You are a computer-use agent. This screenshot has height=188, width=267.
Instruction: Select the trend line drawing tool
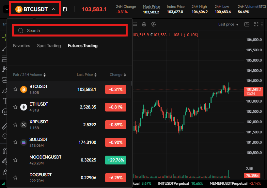[x=4, y=49]
